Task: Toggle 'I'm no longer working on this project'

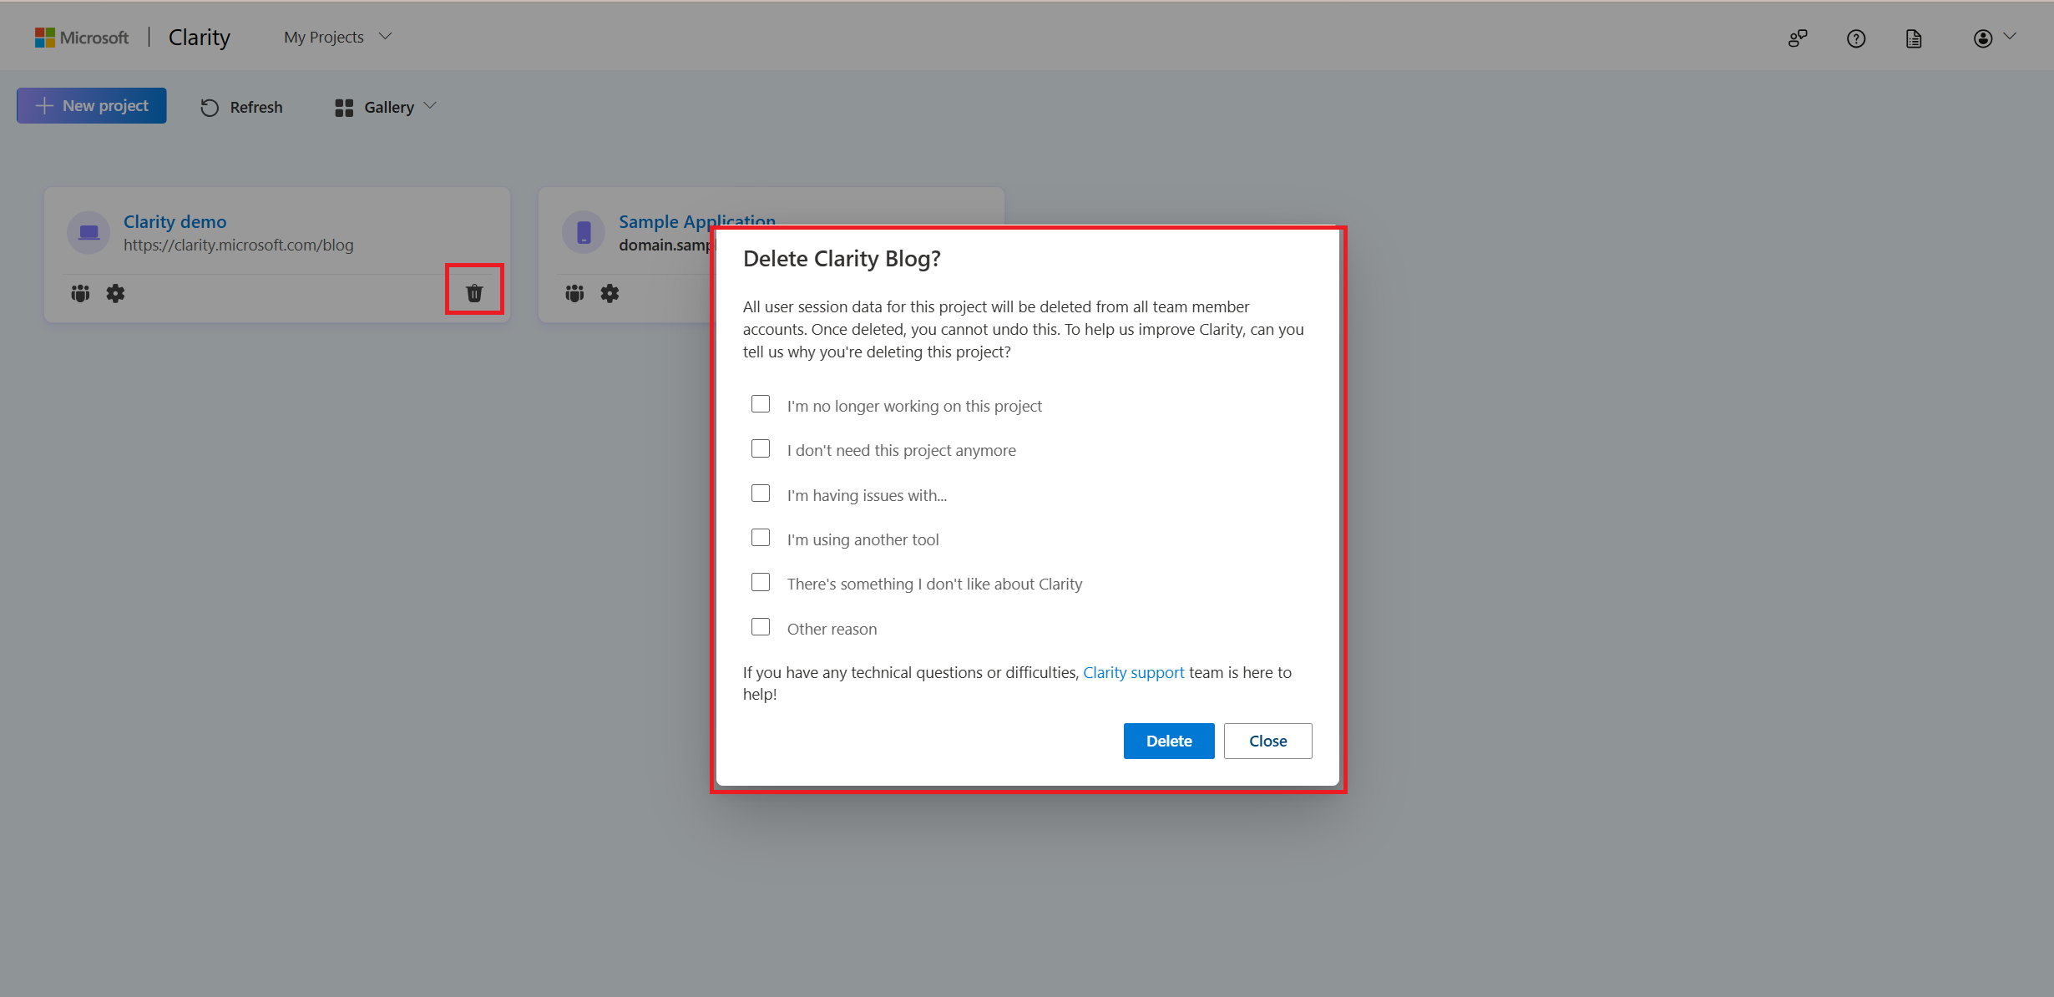Action: coord(760,405)
